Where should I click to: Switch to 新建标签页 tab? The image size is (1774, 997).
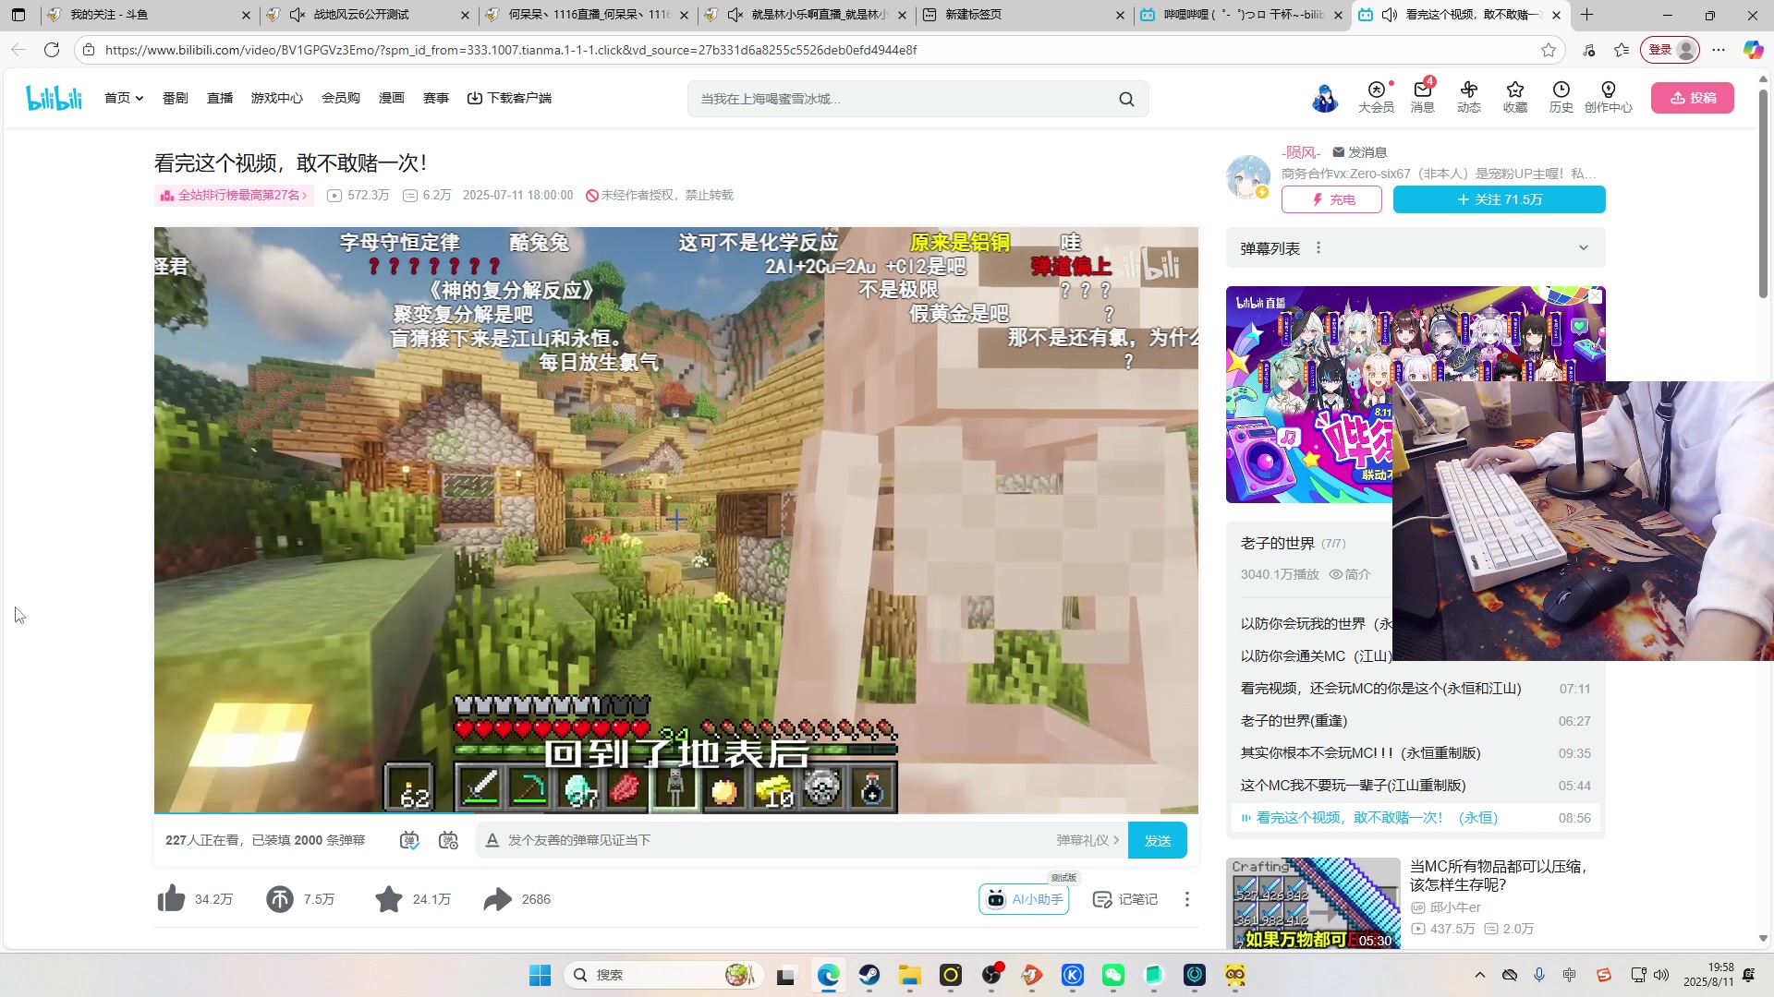coord(1024,15)
